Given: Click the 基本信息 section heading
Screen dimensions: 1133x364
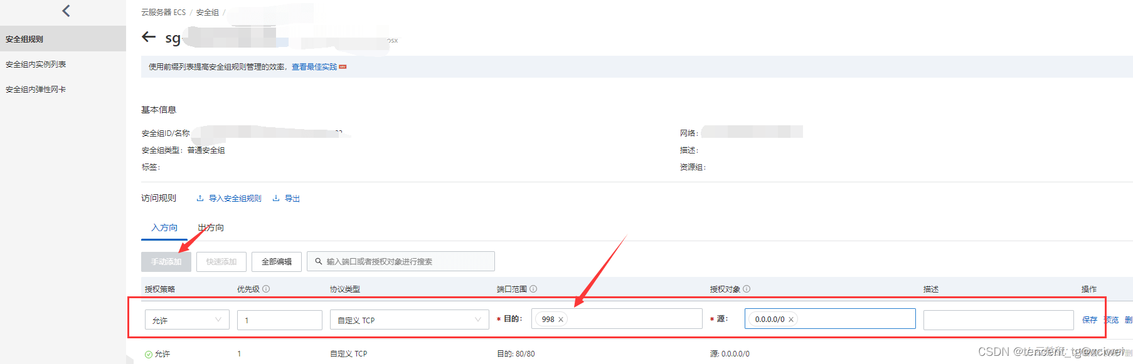Looking at the screenshot, I should click(x=159, y=110).
